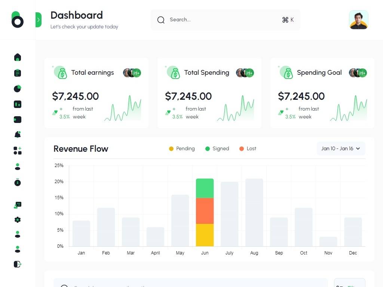Click the 25+ badge on Total earnings
The height and width of the screenshot is (287, 383).
pyautogui.click(x=137, y=73)
